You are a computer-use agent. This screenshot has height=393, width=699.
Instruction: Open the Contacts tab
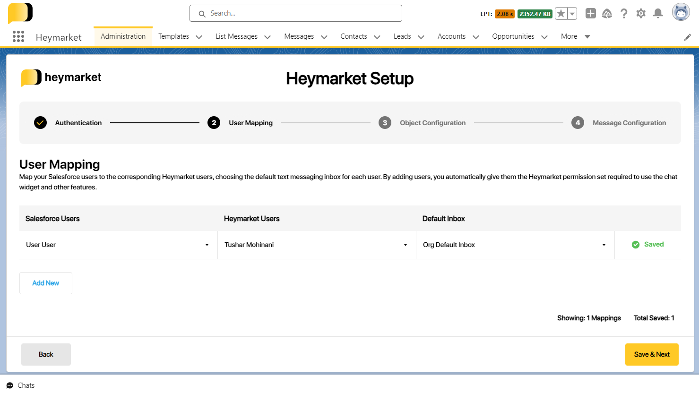[x=354, y=36]
